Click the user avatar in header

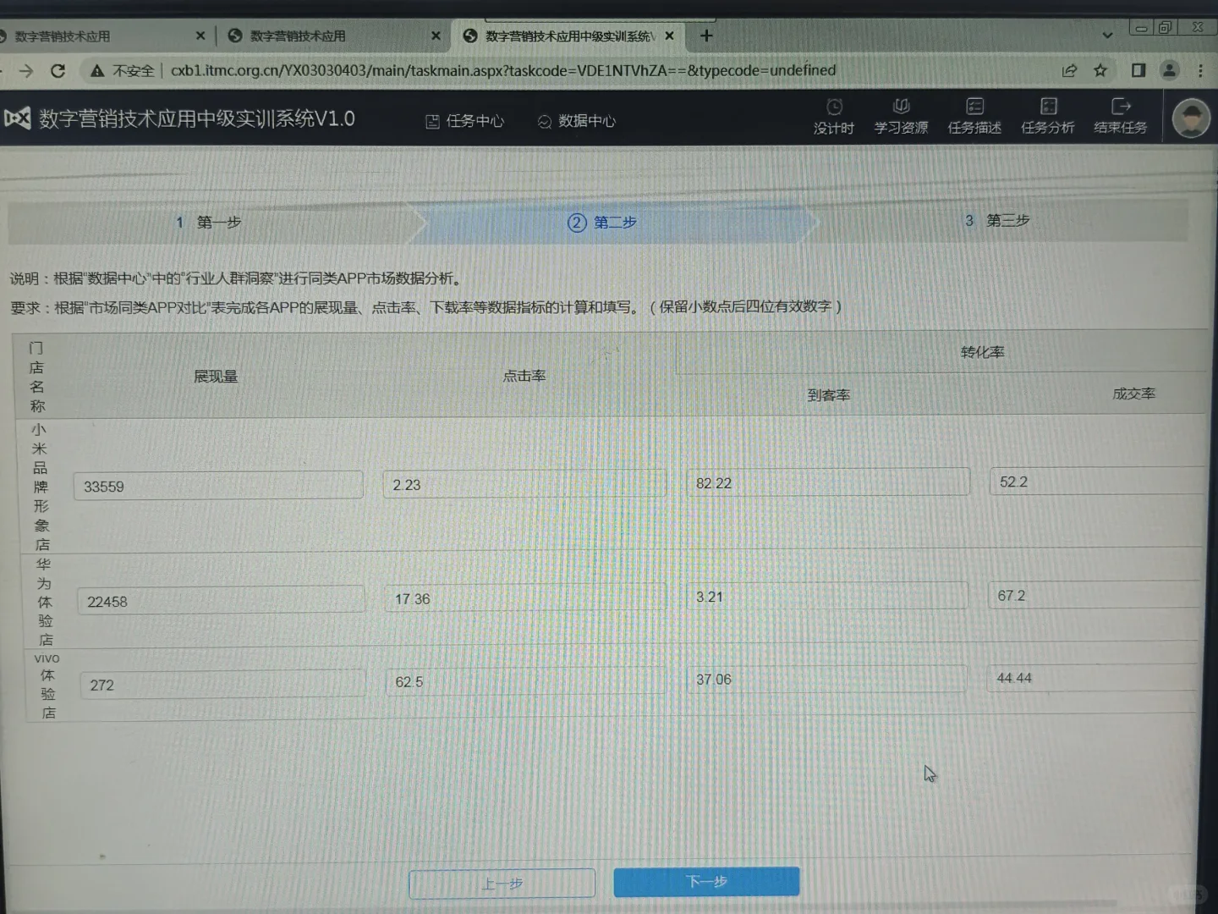tap(1191, 118)
